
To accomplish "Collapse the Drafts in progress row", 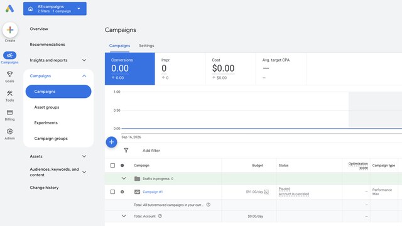I will [124, 178].
